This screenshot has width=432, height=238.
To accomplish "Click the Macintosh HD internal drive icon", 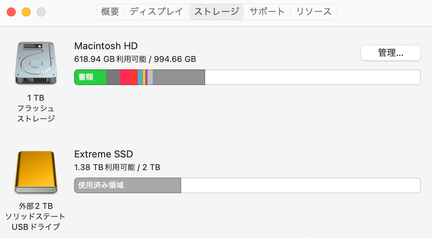I will point(36,63).
